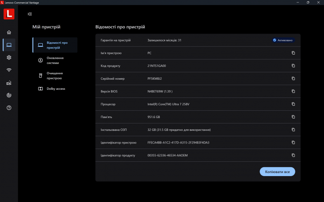Open Оновлення системи section

click(55, 60)
